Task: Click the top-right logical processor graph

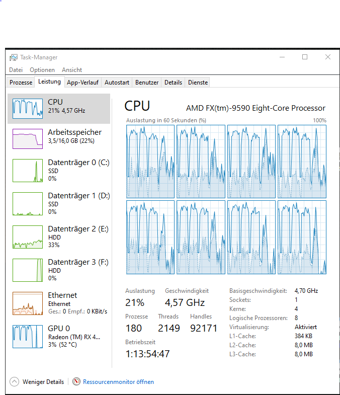Action: tap(302, 162)
